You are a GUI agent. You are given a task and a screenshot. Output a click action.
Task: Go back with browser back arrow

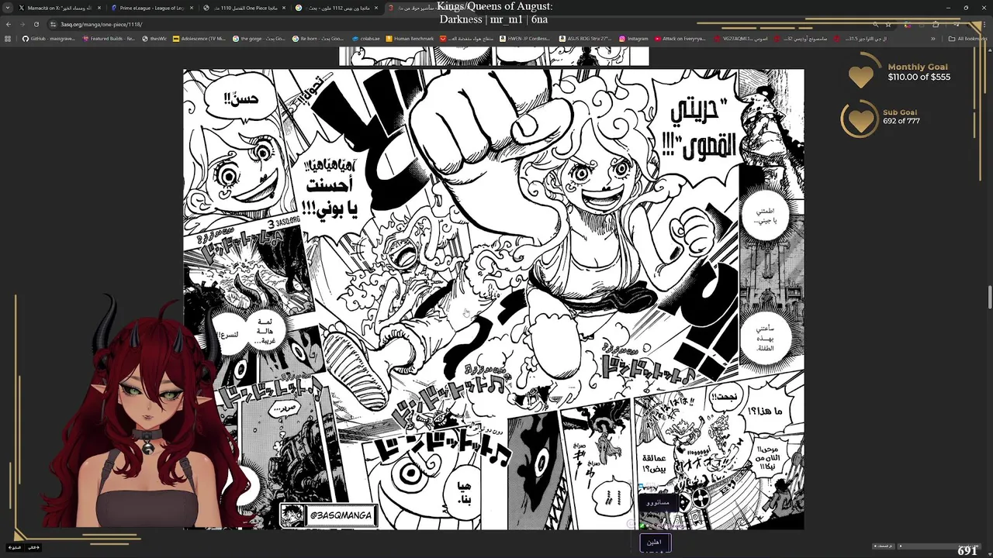[x=8, y=24]
